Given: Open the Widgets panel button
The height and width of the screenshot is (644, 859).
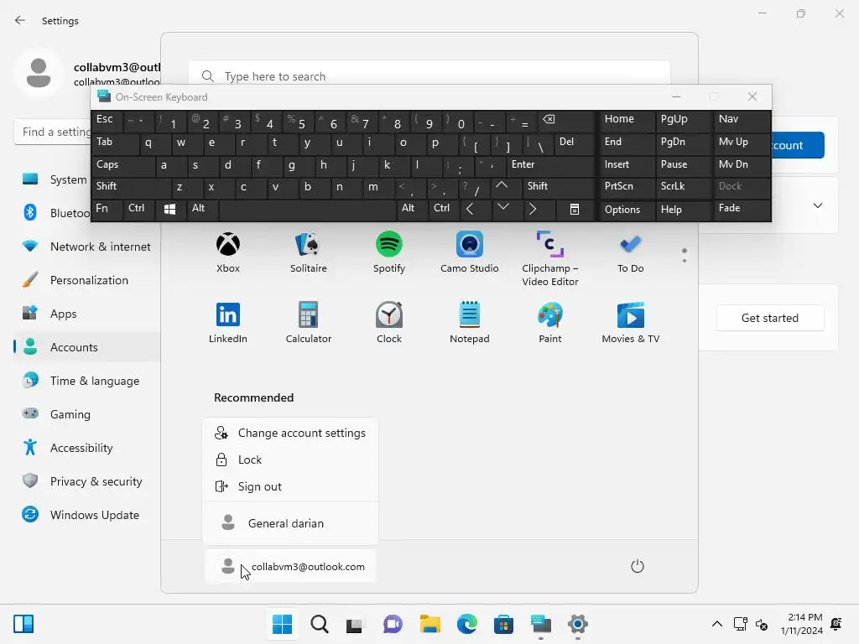Looking at the screenshot, I should (x=23, y=624).
